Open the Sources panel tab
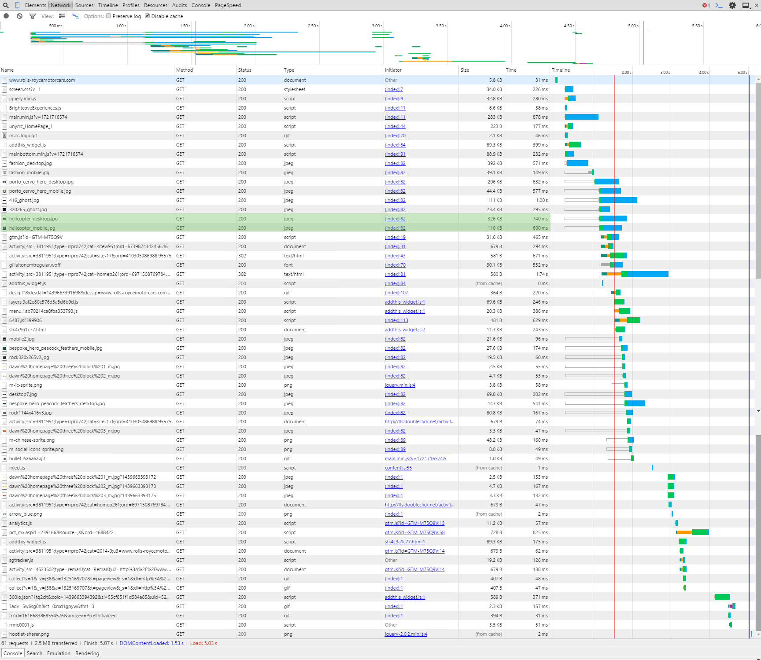 (x=84, y=5)
